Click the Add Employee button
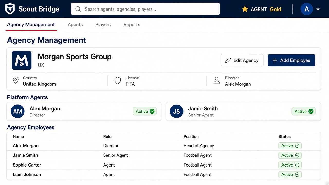 pyautogui.click(x=291, y=60)
